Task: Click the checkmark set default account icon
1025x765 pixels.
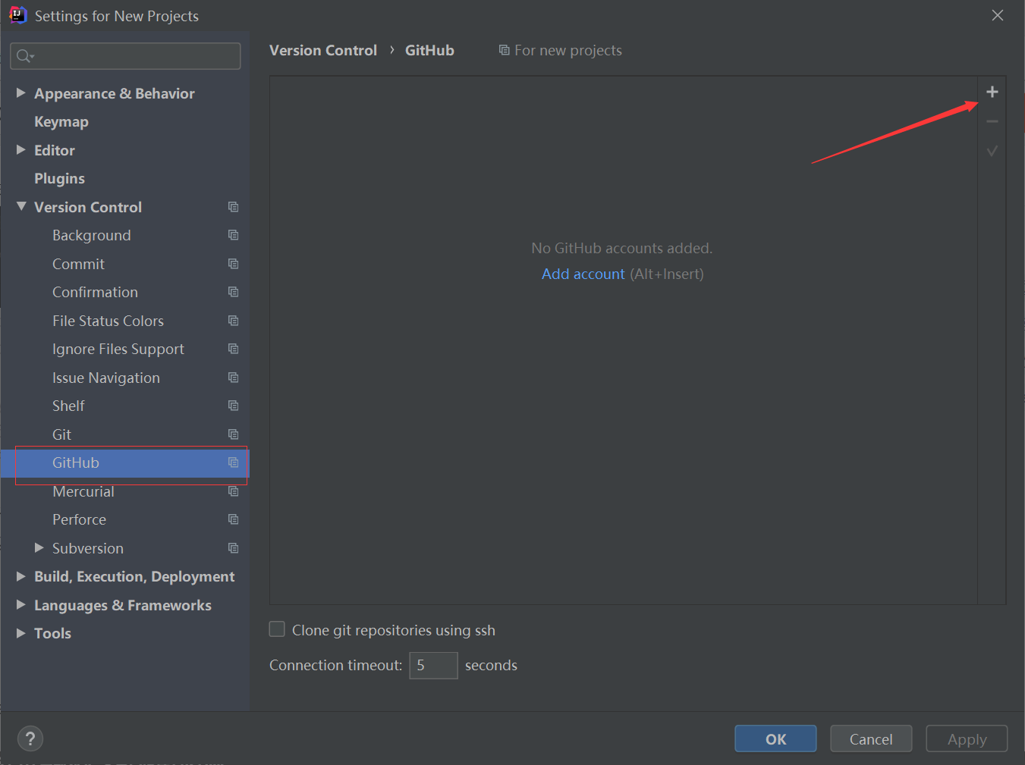Action: pos(992,151)
